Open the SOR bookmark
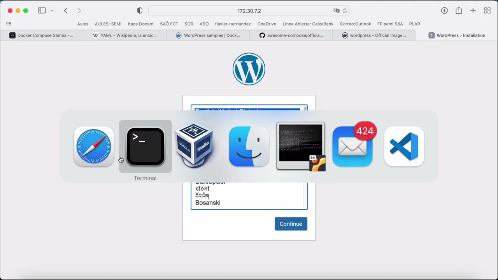 (x=189, y=24)
